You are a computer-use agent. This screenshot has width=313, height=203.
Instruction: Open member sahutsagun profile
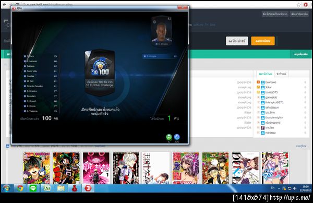272,108
